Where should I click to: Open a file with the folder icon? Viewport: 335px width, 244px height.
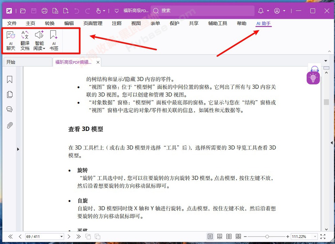click(x=23, y=11)
